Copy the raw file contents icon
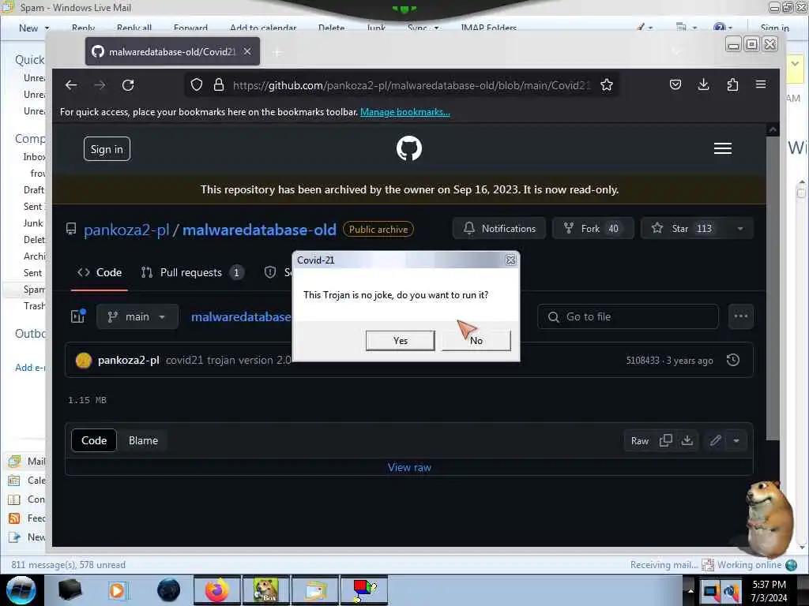The height and width of the screenshot is (606, 809). point(665,440)
